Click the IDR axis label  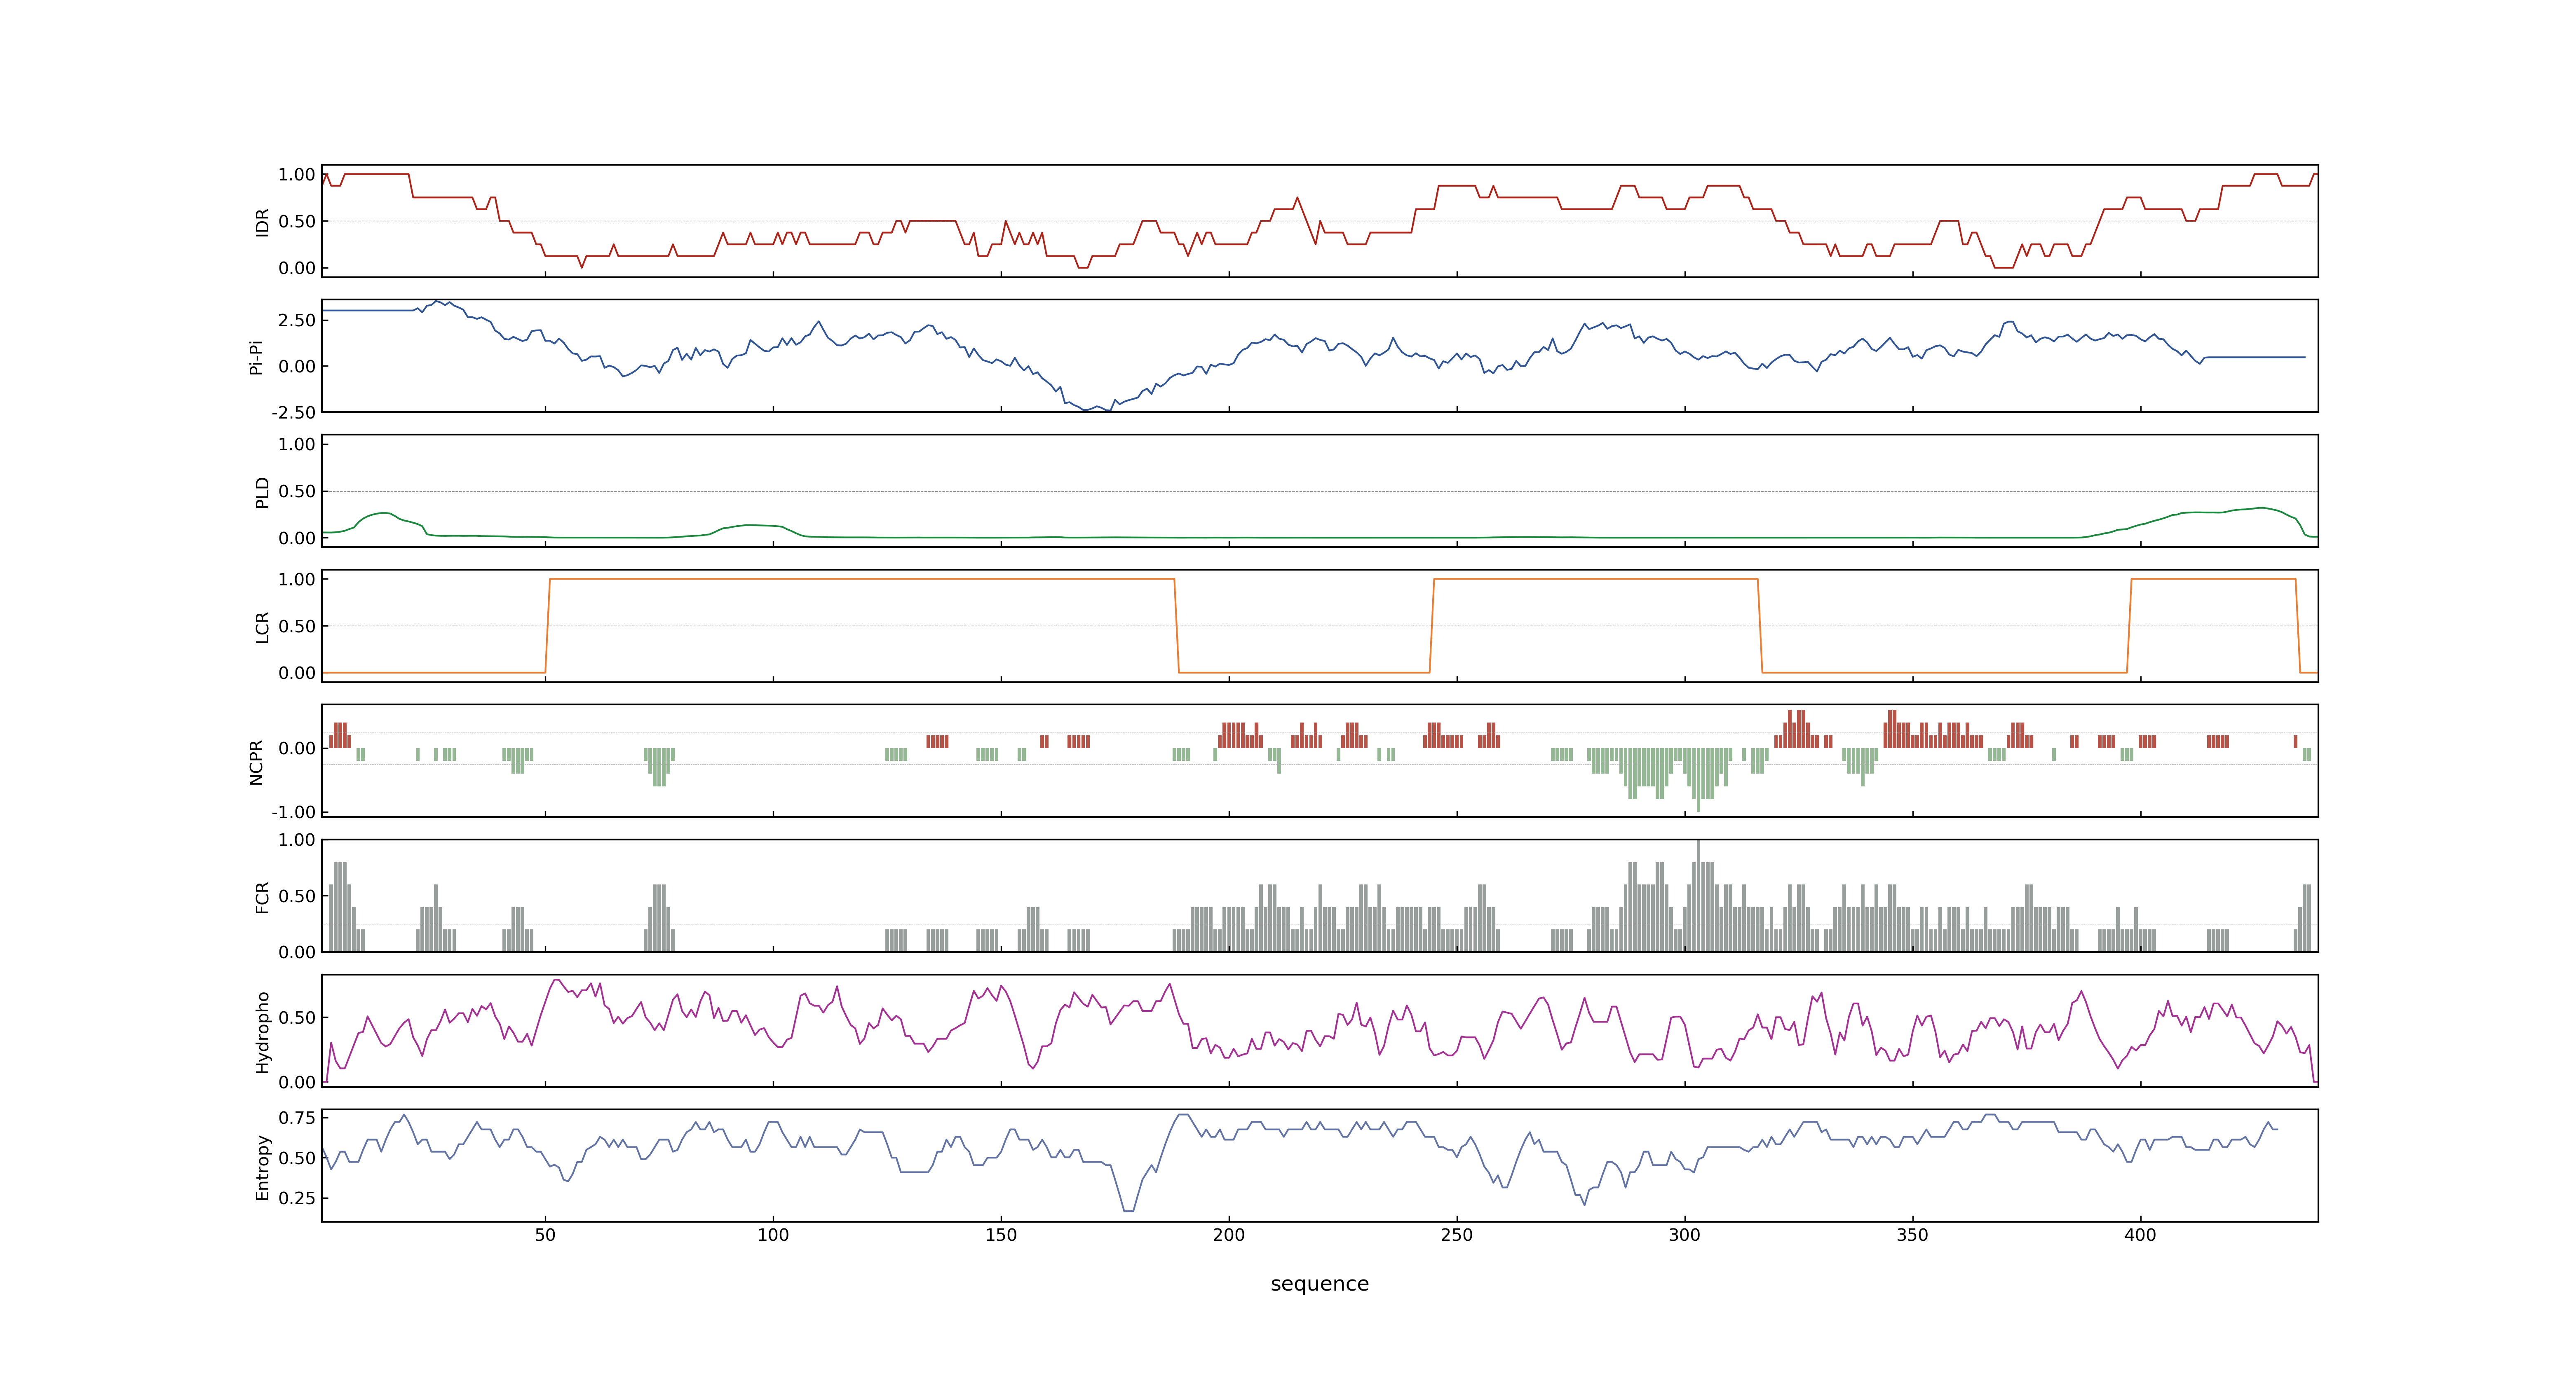pyautogui.click(x=262, y=222)
